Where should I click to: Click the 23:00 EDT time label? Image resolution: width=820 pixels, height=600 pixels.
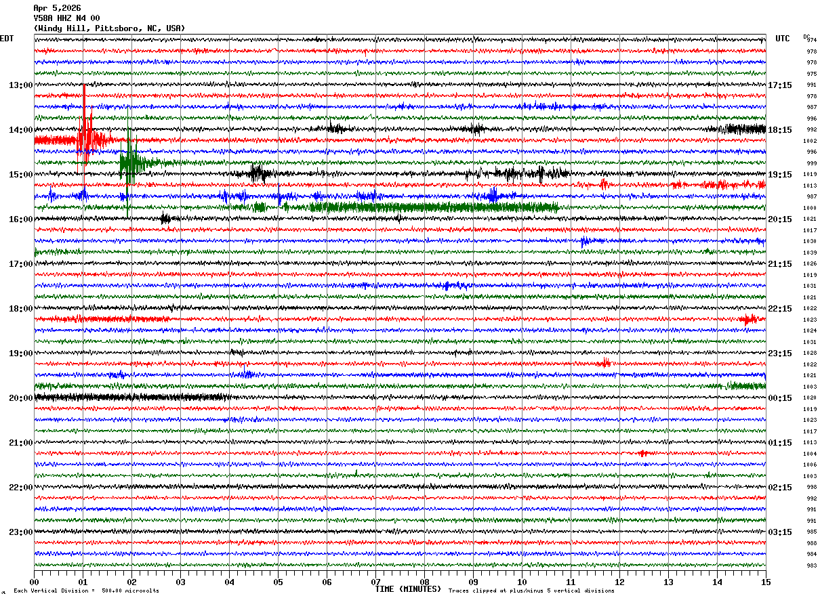point(20,532)
